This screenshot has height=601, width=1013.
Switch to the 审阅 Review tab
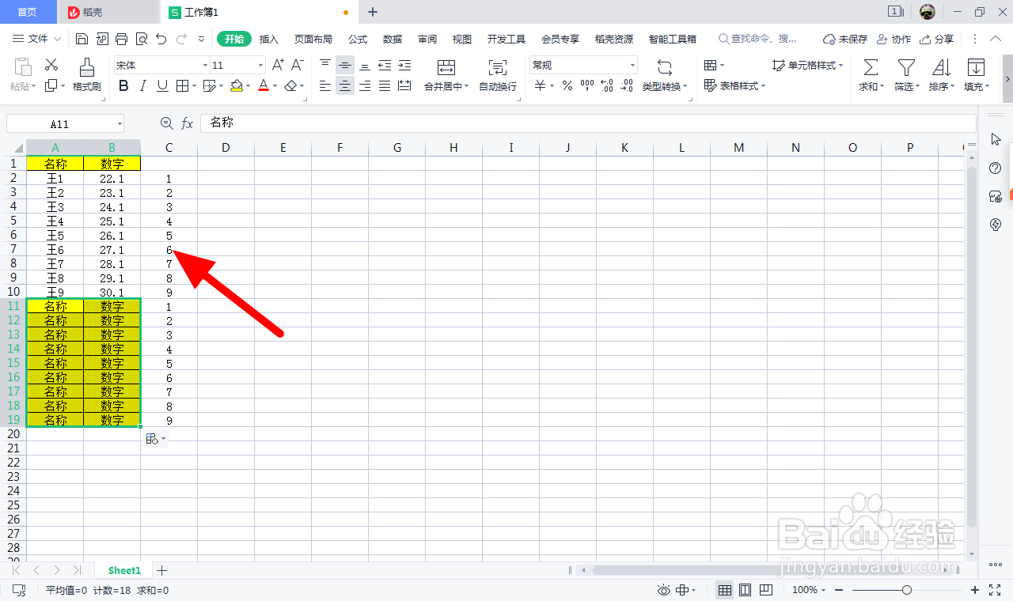pos(427,39)
